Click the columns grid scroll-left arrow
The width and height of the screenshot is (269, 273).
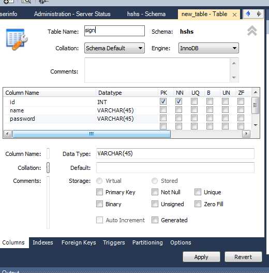(x=7, y=134)
